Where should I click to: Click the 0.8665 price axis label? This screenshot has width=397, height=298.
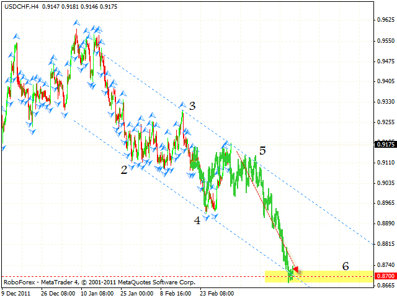click(x=385, y=286)
